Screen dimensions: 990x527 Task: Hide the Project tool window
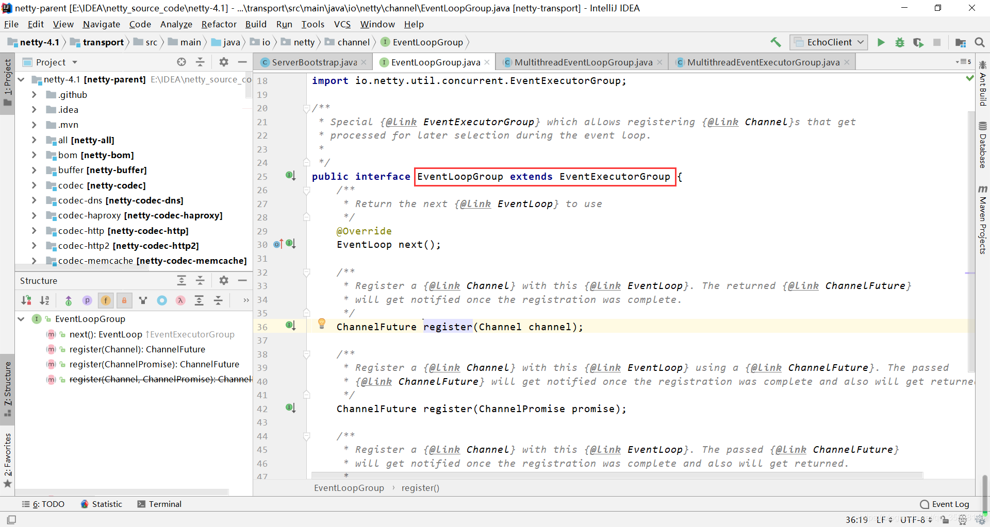click(242, 62)
